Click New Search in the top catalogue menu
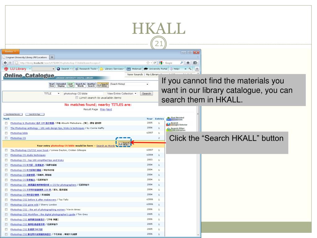 (x=135, y=74)
